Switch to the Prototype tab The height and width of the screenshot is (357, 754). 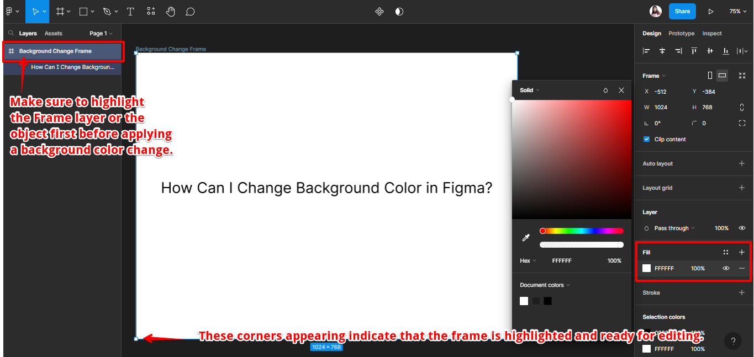click(681, 34)
